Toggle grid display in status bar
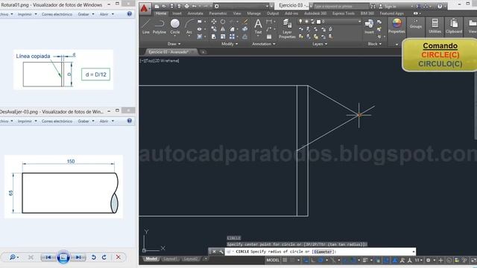Image resolution: width=477 pixels, height=268 pixels. [x=285, y=260]
